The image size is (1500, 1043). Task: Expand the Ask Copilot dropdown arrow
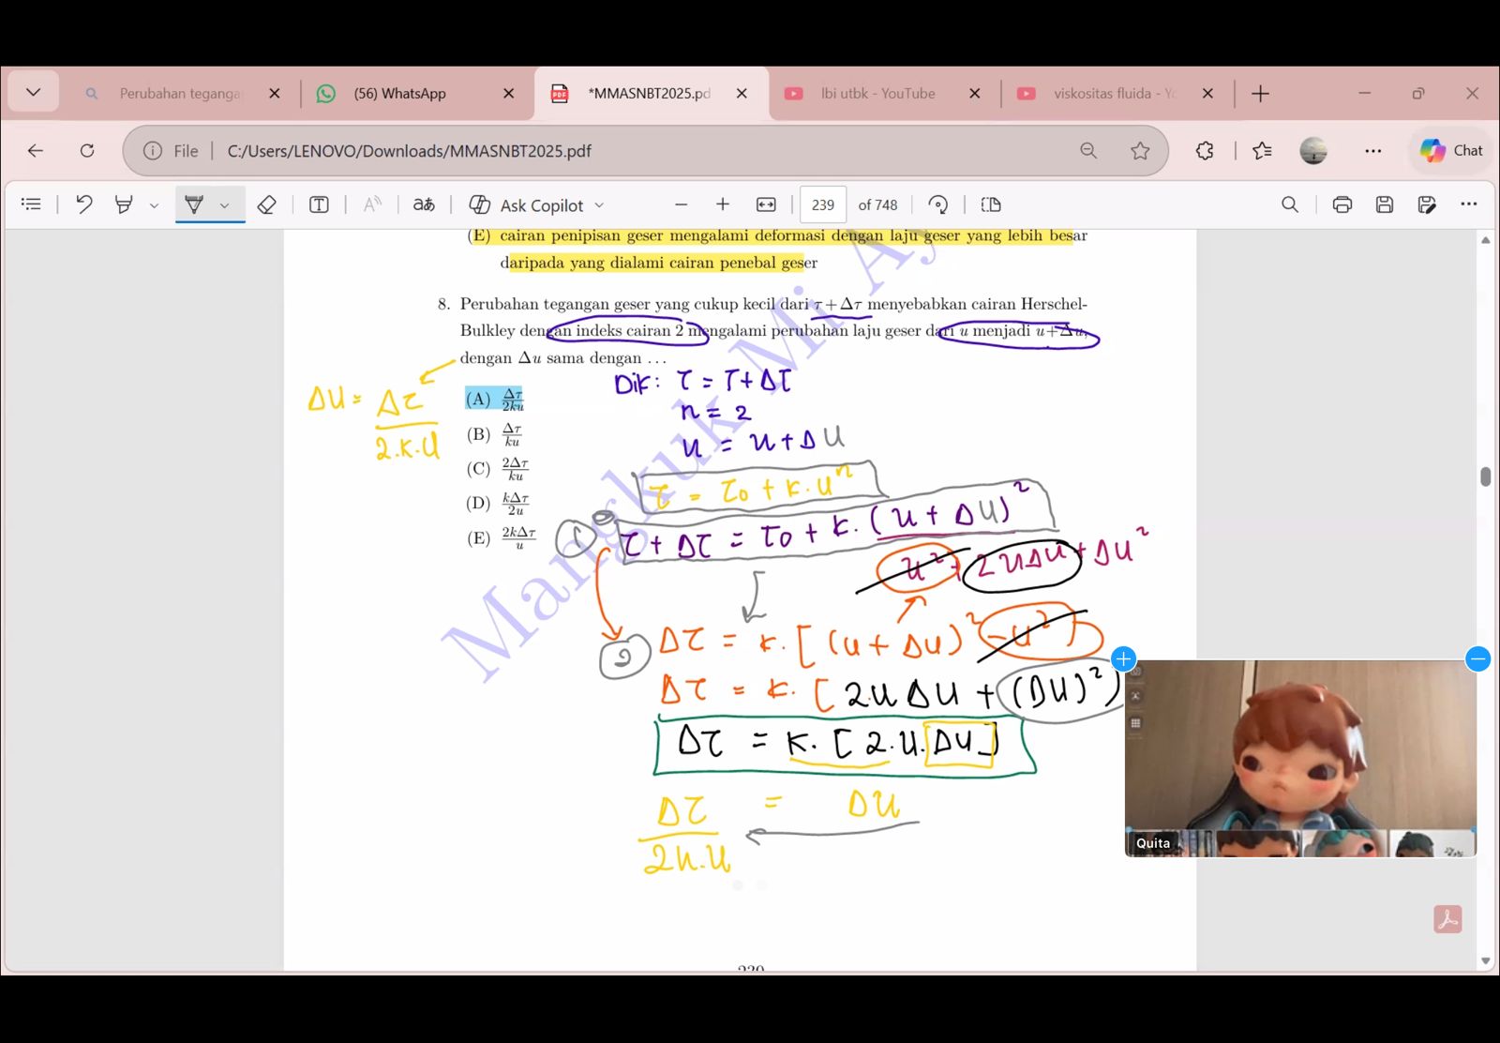tap(600, 205)
